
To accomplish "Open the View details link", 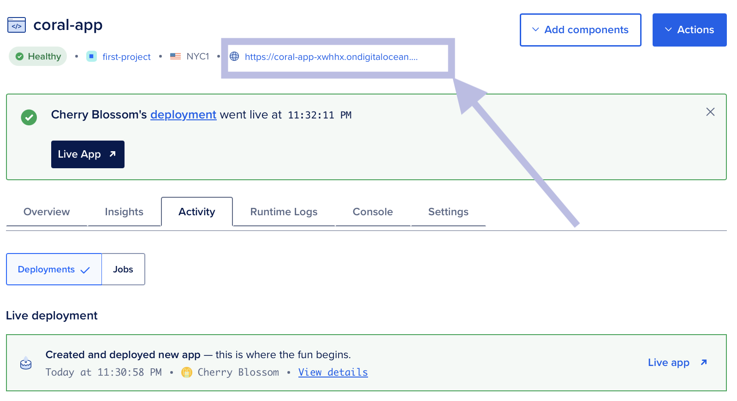I will pos(333,372).
